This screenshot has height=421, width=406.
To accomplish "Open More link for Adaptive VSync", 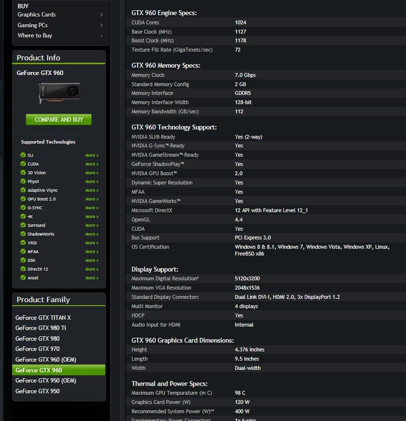I will 92,190.
